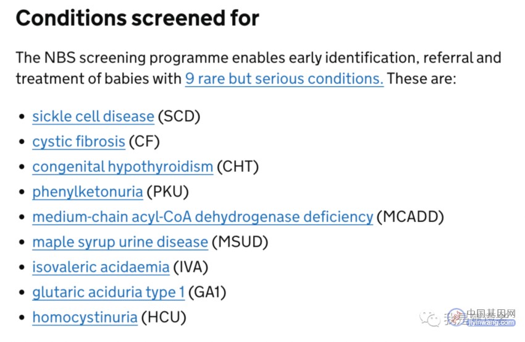Visit the maple syrup urine disease link

[x=120, y=242]
